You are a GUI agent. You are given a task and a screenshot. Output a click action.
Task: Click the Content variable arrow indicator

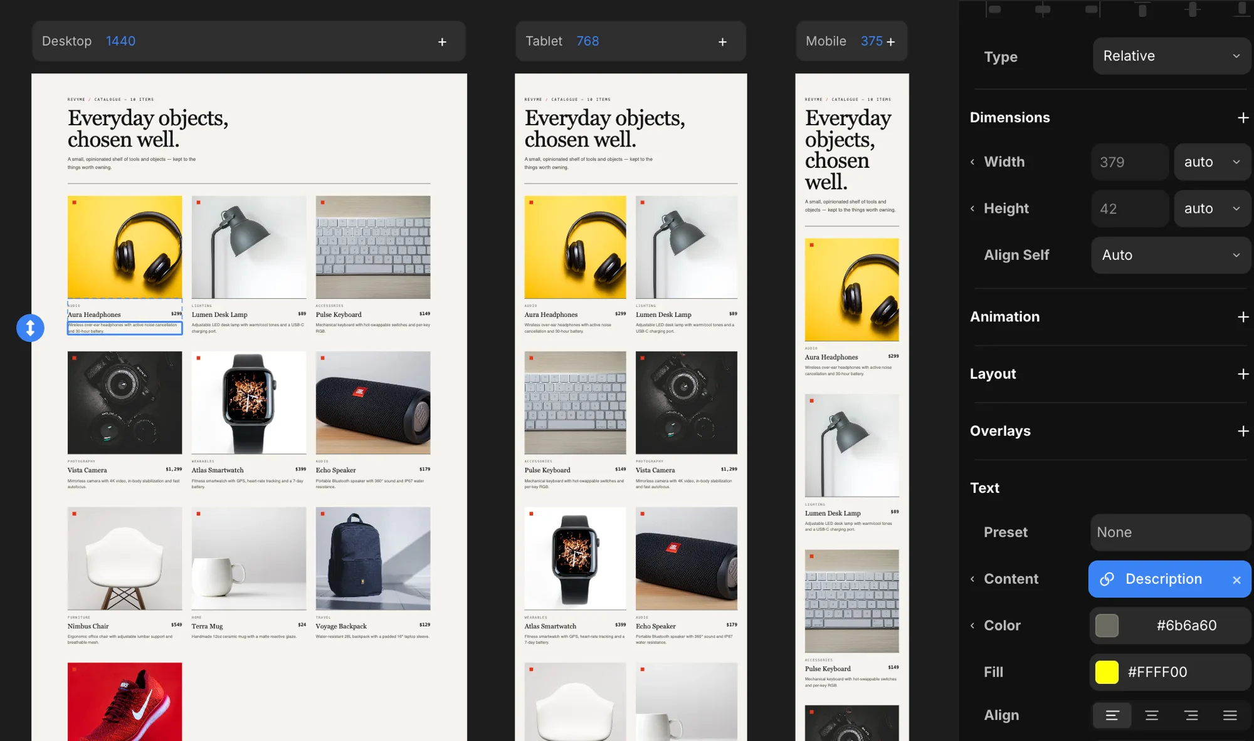[972, 579]
